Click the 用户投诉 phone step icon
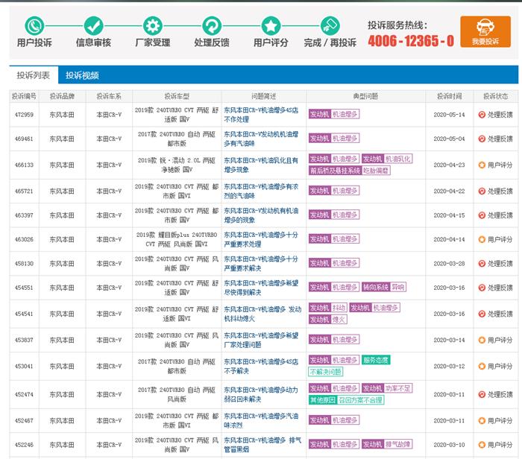This screenshot has height=459, width=522. coord(34,25)
